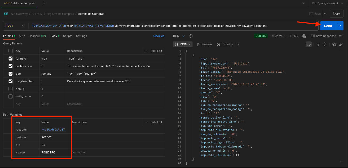This screenshot has width=348, height=168.
Task: Click the formato value json
Action: click(x=44, y=58)
